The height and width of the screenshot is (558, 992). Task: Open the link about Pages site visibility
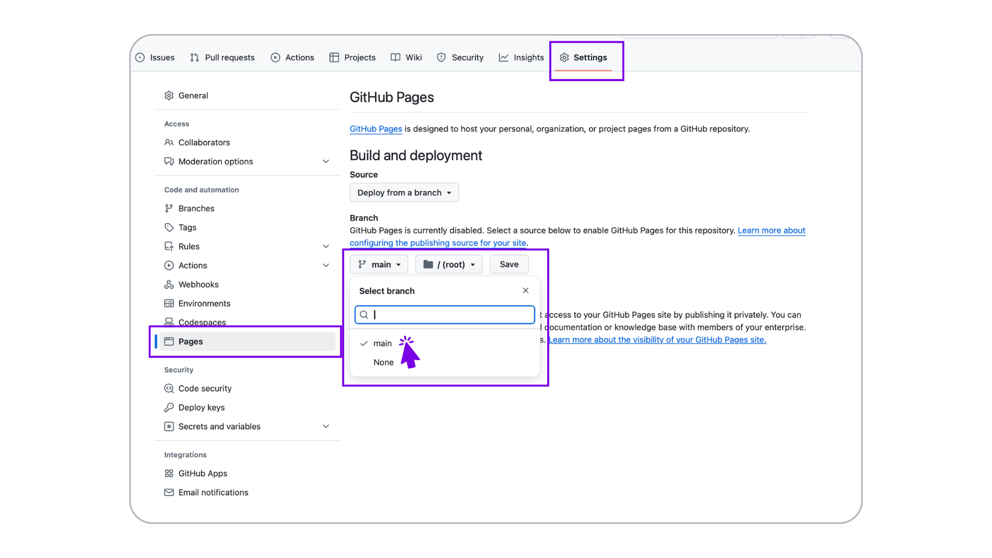[657, 340]
